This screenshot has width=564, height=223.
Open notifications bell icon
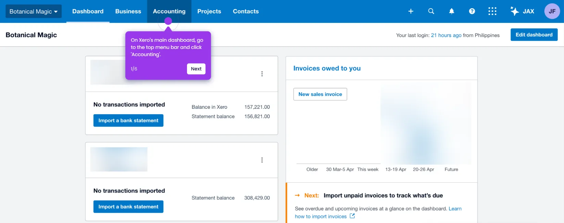click(452, 11)
